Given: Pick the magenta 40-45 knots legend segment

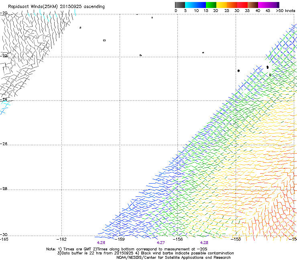Looking at the screenshot, I should pos(263,5).
